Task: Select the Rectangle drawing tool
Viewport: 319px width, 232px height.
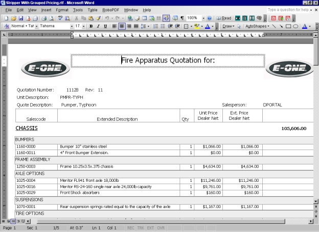Action: point(288,26)
